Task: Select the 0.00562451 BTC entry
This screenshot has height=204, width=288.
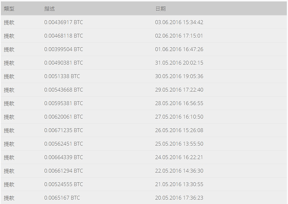Action: click(x=63, y=144)
